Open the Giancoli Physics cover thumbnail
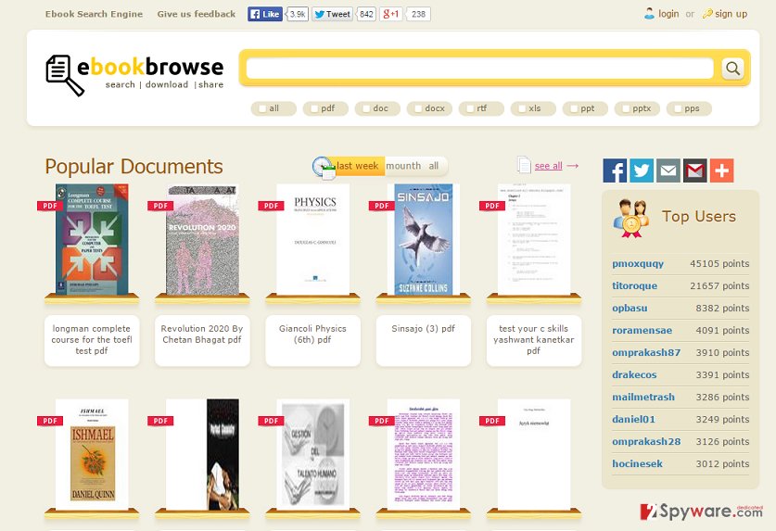 coord(312,239)
